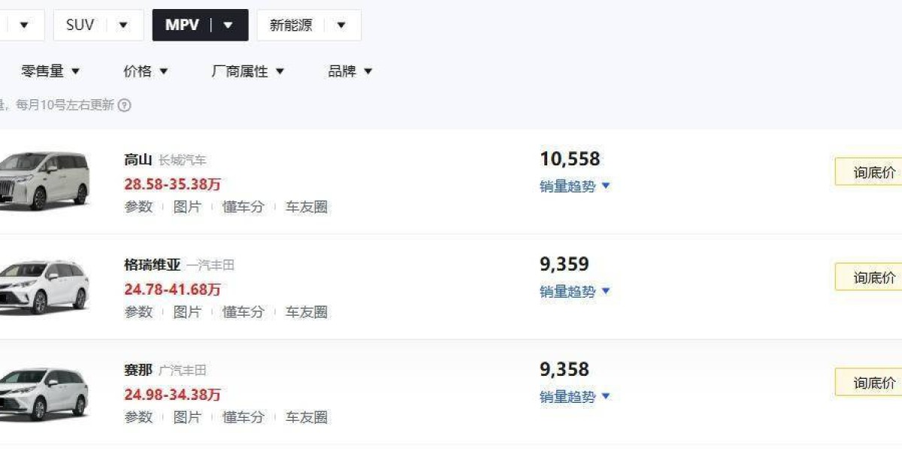
Task: Select the MPV tab
Action: pos(183,25)
